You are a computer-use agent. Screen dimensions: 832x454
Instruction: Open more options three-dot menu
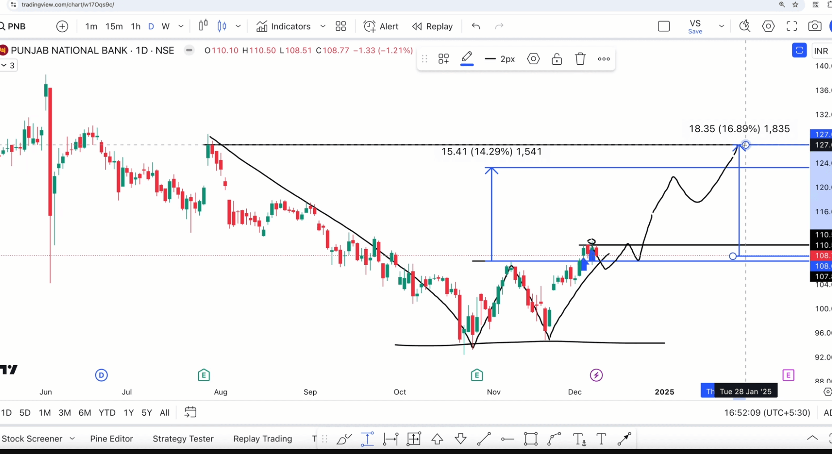point(604,59)
